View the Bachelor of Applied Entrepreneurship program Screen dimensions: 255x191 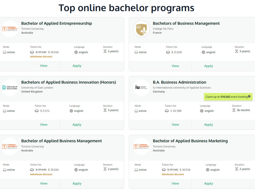click(x=44, y=66)
